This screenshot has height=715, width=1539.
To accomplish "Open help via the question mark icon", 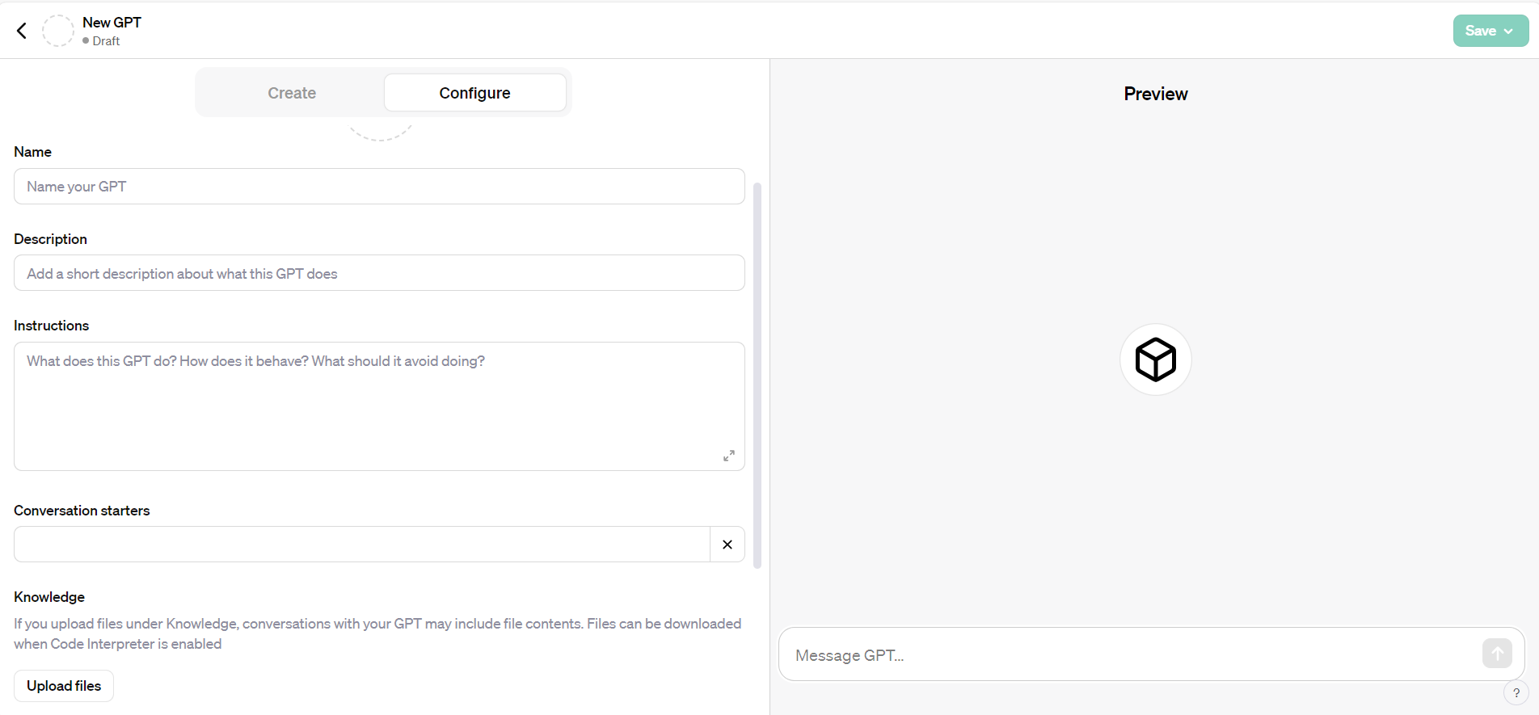I will pos(1516,692).
